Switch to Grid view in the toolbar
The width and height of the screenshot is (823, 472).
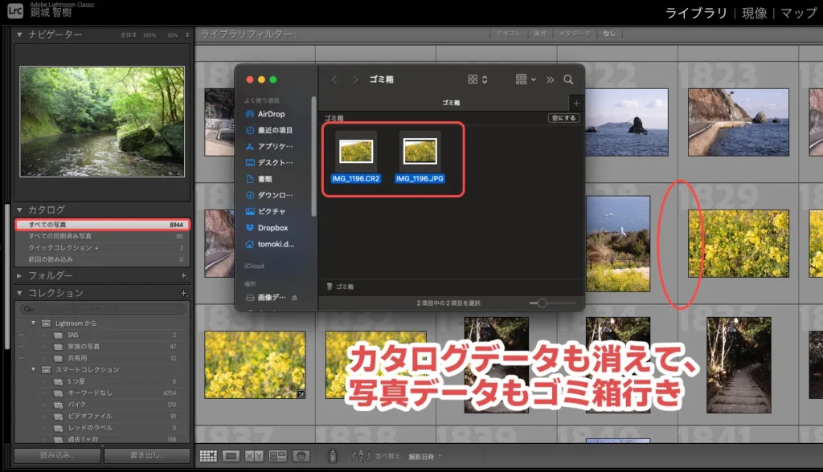[x=208, y=456]
